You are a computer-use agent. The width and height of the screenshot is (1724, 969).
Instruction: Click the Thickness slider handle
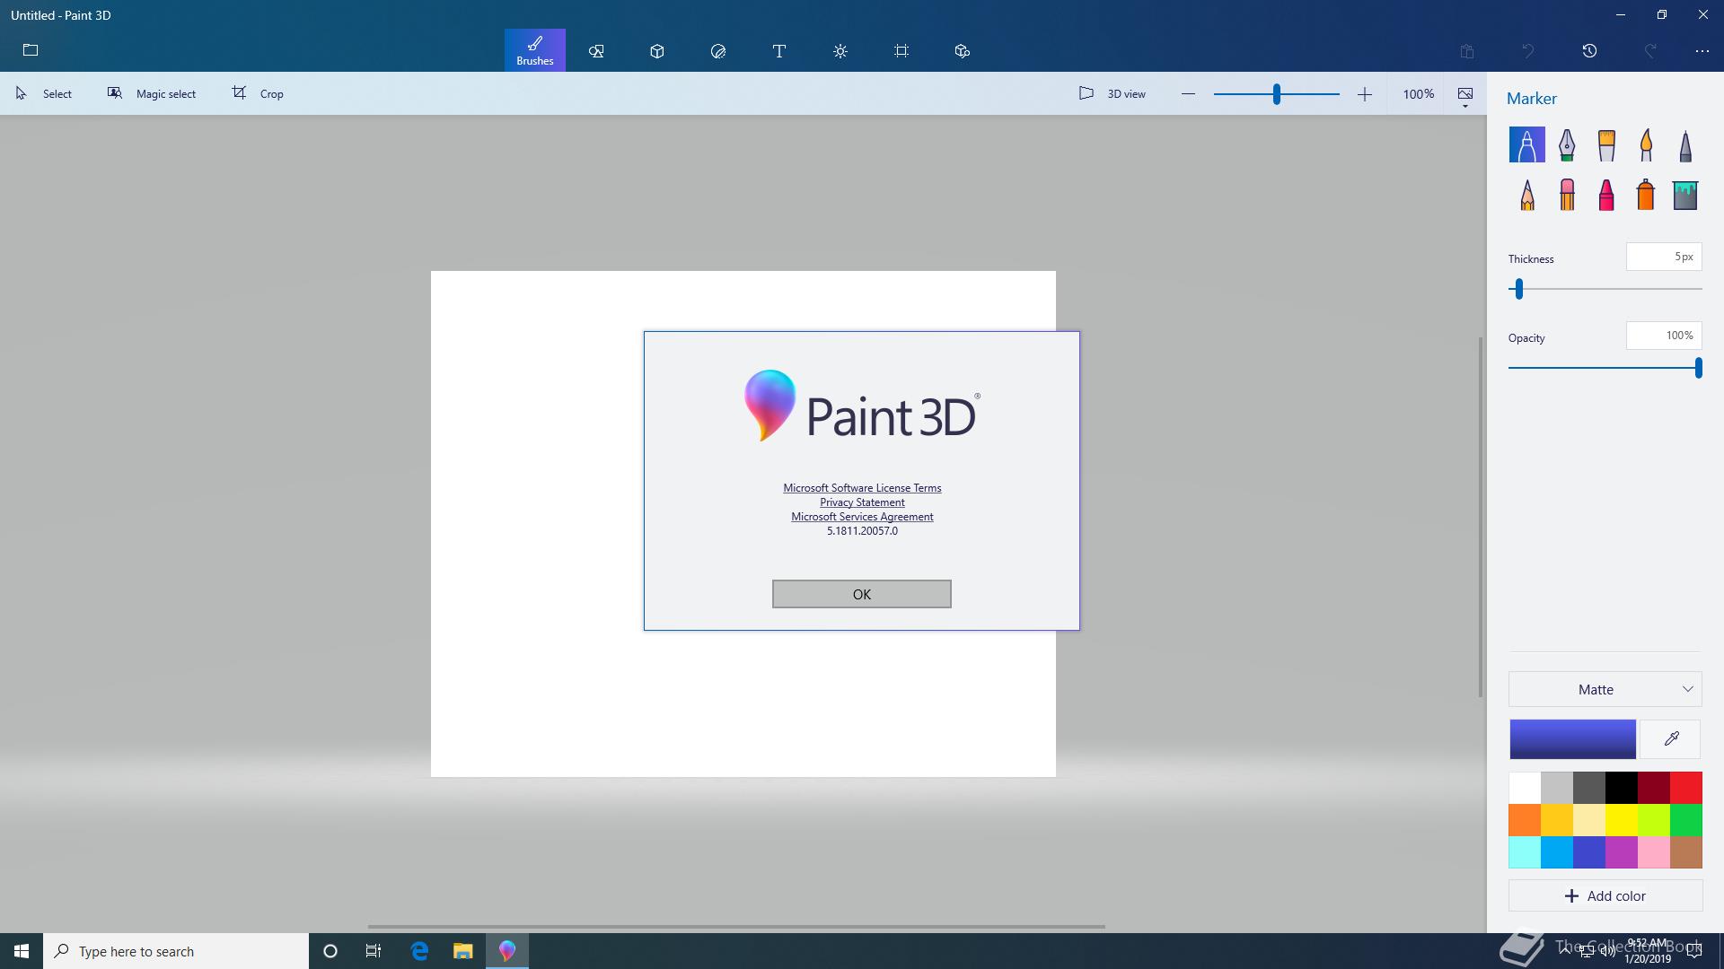[x=1519, y=289]
